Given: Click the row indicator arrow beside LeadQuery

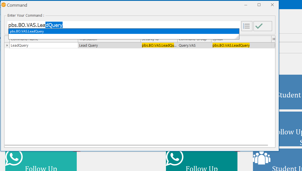Looking at the screenshot, I should 7,45.
